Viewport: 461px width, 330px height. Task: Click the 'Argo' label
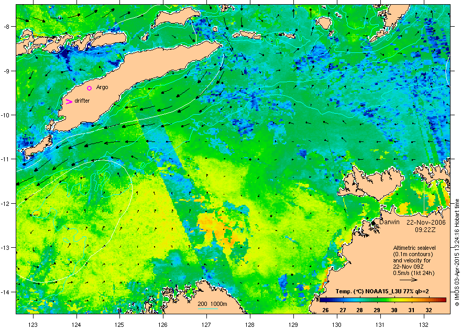tap(102, 87)
